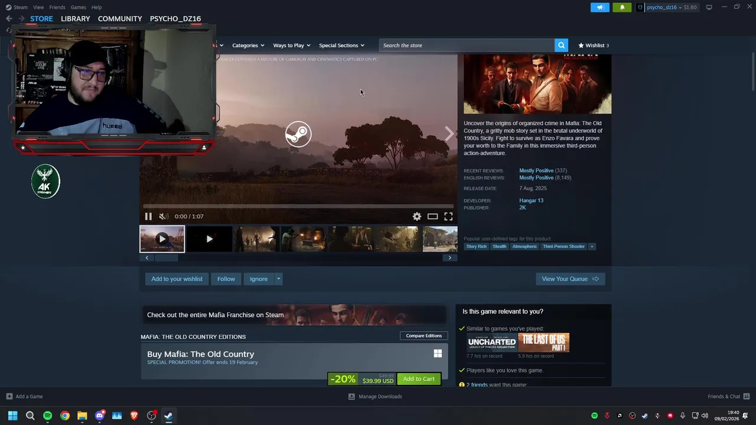Open the Wishlist star link
Screen dimensions: 756x425
point(593,45)
